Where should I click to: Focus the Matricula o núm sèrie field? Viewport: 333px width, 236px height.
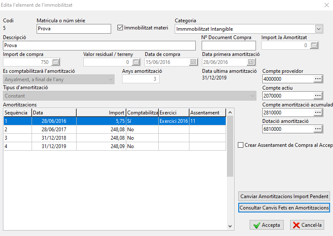click(x=74, y=29)
